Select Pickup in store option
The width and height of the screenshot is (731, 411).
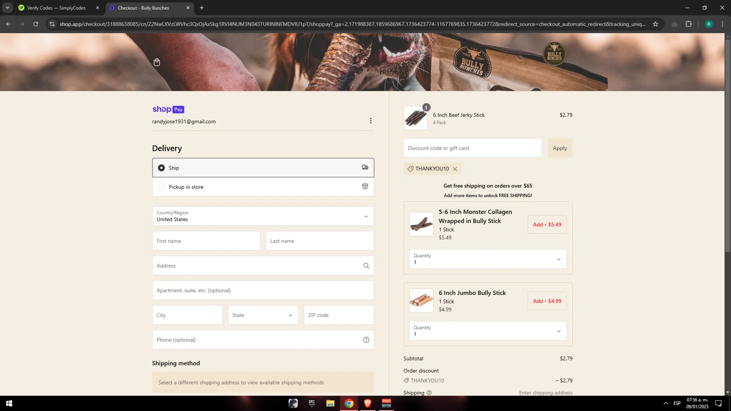point(263,187)
